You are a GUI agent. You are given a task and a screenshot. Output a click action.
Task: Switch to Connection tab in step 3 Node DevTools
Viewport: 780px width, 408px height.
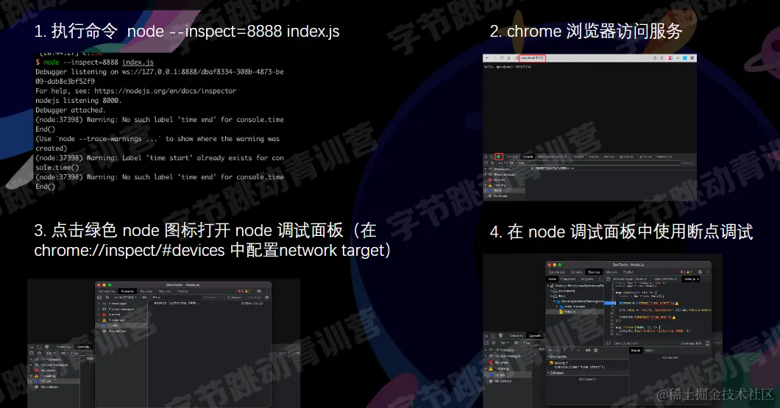click(107, 291)
